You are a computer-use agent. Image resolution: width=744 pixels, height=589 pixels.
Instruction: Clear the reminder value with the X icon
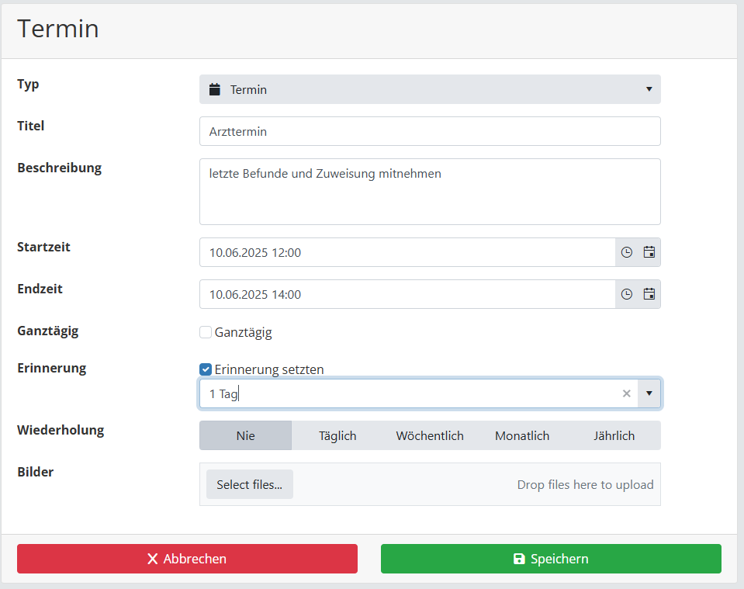627,393
